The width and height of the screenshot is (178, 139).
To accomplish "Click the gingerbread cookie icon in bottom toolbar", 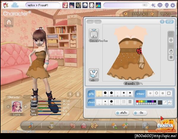I will click(x=94, y=125).
